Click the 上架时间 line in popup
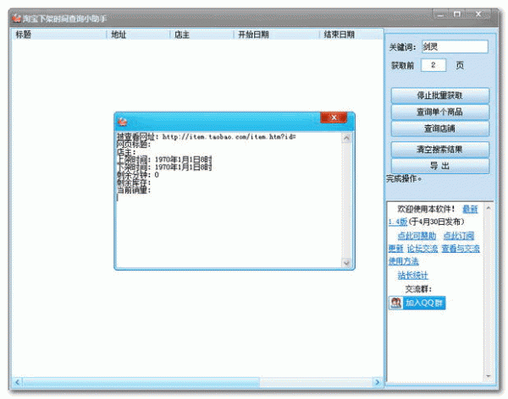The width and height of the screenshot is (508, 399). coord(164,160)
